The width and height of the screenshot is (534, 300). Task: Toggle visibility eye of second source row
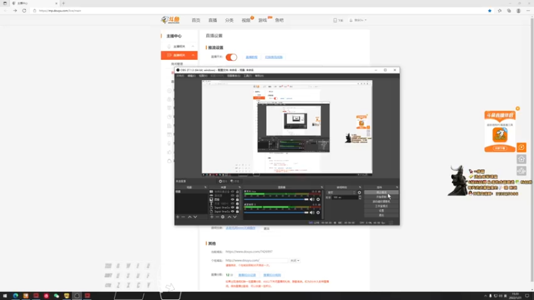tap(232, 195)
